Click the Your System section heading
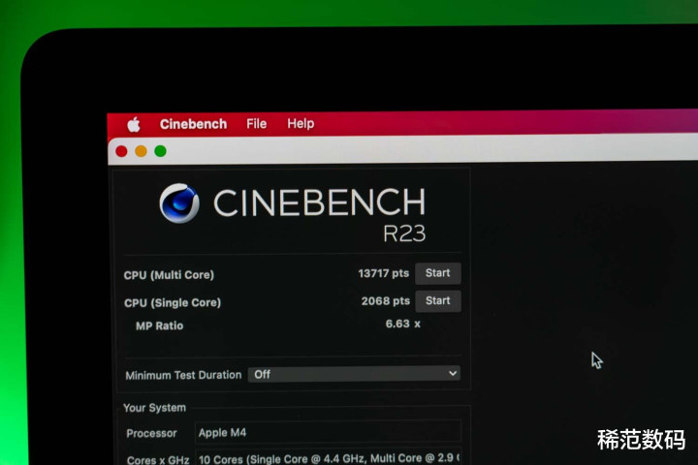698x465 pixels. pyautogui.click(x=154, y=408)
